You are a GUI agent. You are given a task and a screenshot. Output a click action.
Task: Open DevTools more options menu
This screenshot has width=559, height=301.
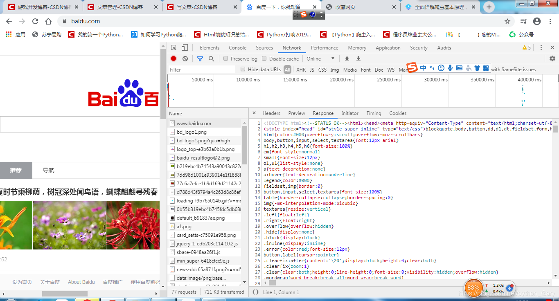pos(541,48)
